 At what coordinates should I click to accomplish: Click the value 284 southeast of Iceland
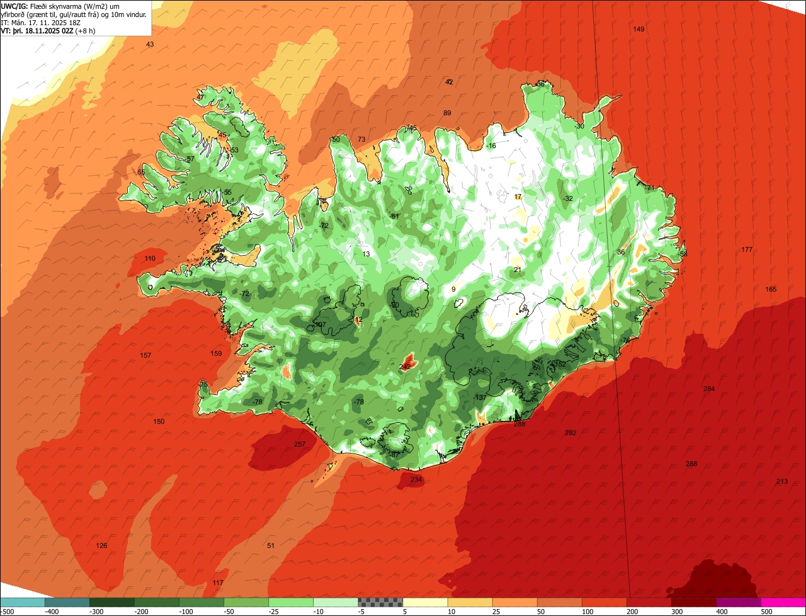coord(709,389)
